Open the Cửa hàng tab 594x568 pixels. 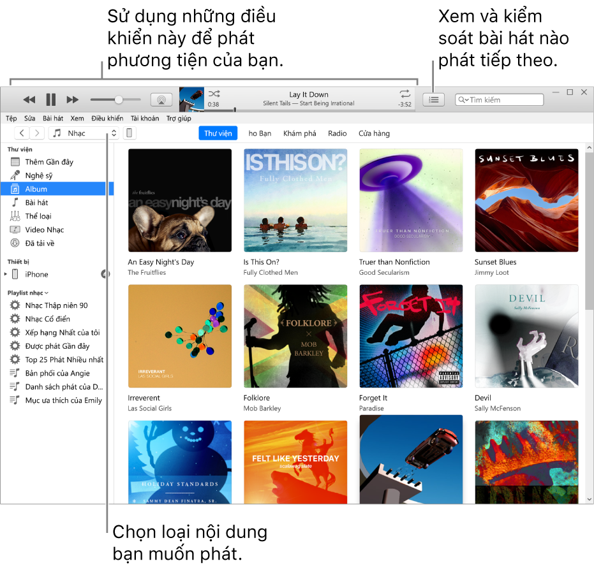point(374,133)
